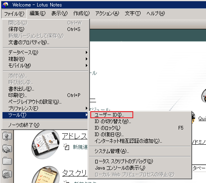
Task: Click the アドレス heading link
Action: pyautogui.click(x=74, y=136)
